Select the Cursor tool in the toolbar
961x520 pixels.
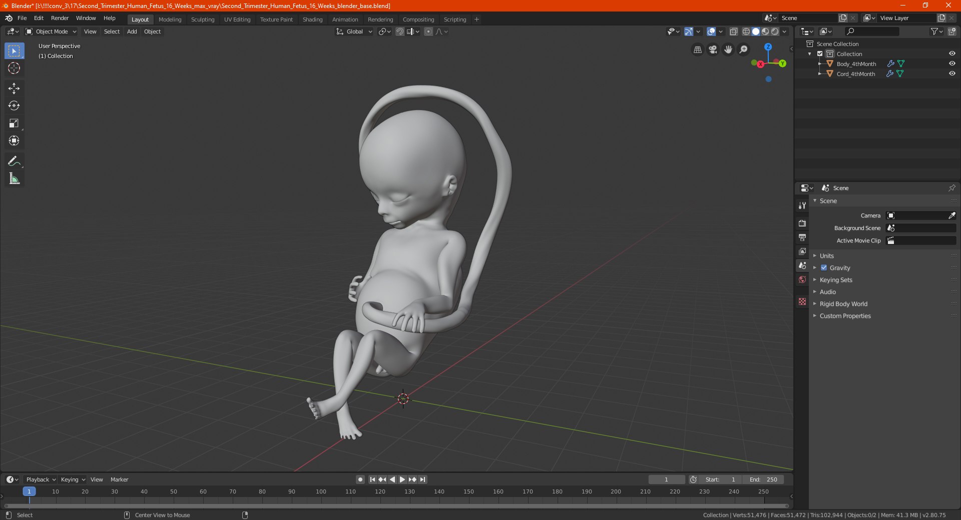point(14,68)
